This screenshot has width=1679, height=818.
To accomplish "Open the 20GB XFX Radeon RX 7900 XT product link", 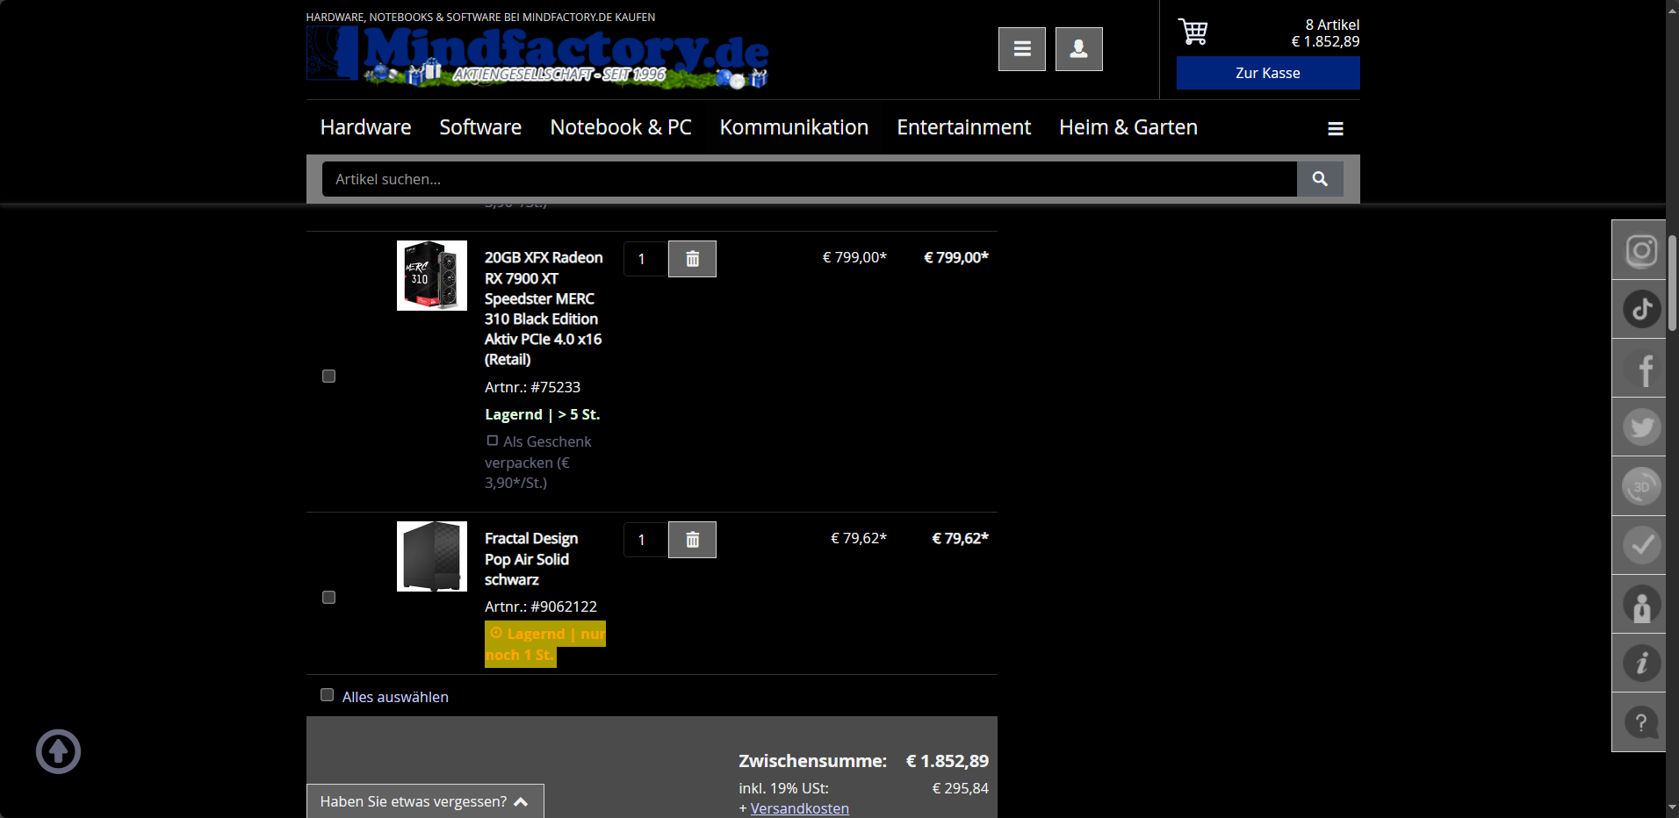I will tap(544, 308).
